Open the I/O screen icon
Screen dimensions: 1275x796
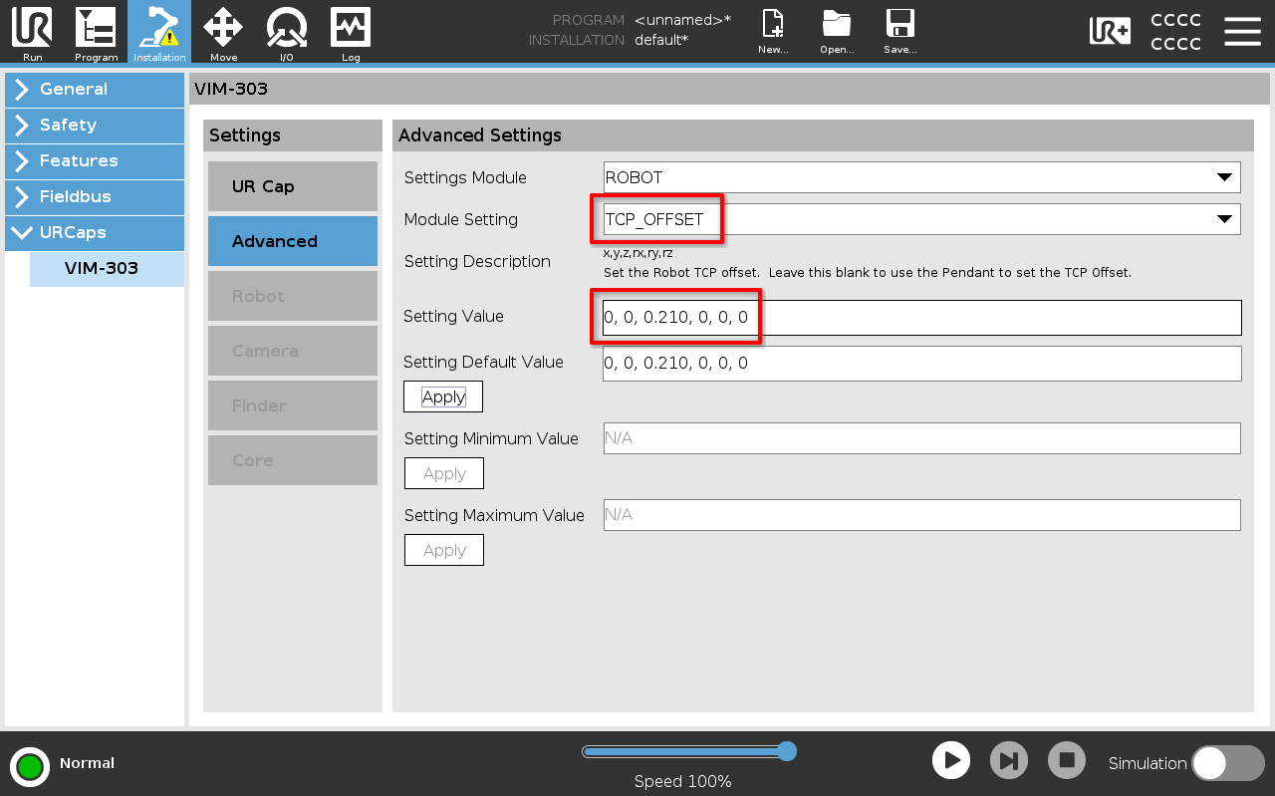tap(287, 32)
